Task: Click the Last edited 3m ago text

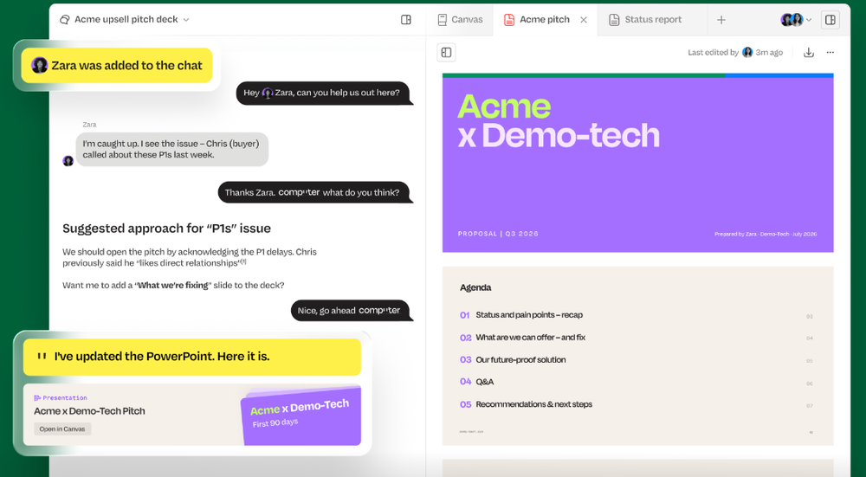Action: tap(735, 53)
